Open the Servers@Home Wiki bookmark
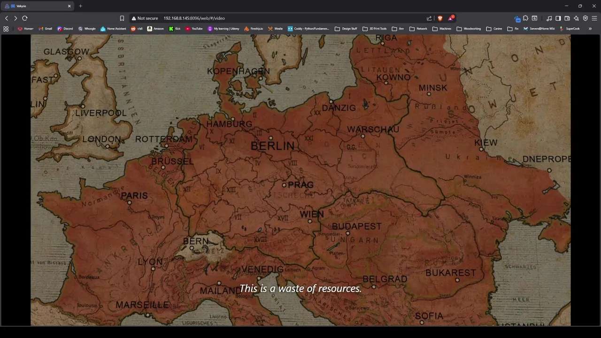The height and width of the screenshot is (338, 601). pos(539,29)
